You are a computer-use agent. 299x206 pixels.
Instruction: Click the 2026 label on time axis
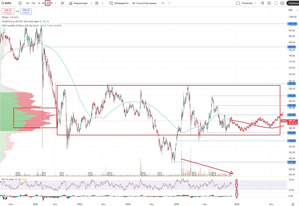click(x=237, y=204)
